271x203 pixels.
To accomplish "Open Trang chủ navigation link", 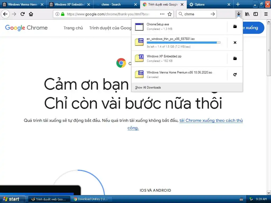I will [x=73, y=28].
